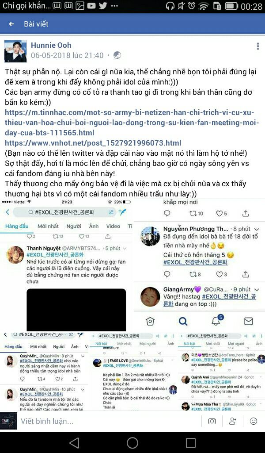Open the Twitter screenshot with search icon
The height and width of the screenshot is (453, 265).
click(x=199, y=265)
